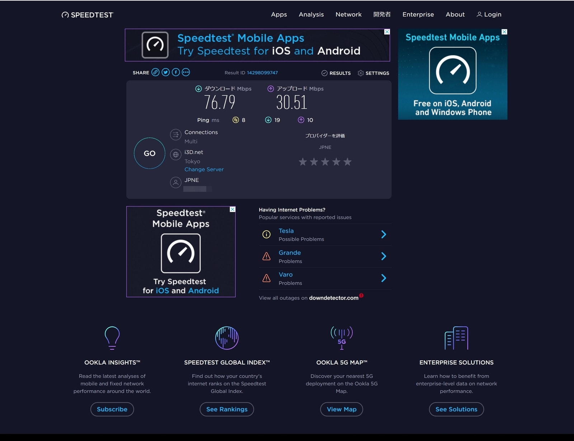Viewport: 574px width, 441px height.
Task: Click the プロバイダーを評価 label
Action: tap(325, 136)
